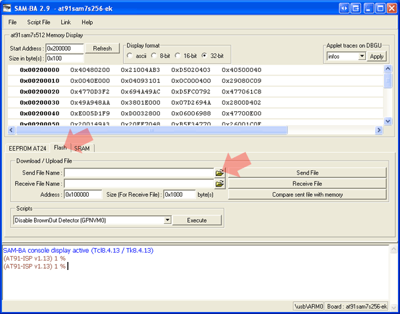This screenshot has height=314, width=400.
Task: Open the Applet traces infos dropdown
Action: pos(362,56)
